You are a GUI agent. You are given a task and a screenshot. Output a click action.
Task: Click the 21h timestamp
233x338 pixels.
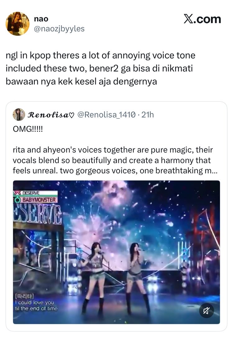[148, 115]
